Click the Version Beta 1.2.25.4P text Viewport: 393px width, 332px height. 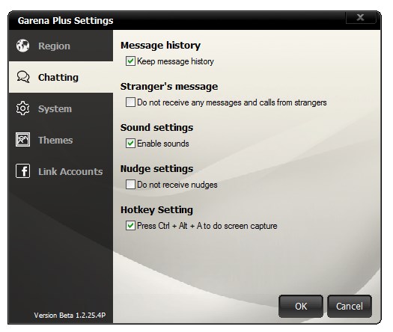click(x=70, y=316)
